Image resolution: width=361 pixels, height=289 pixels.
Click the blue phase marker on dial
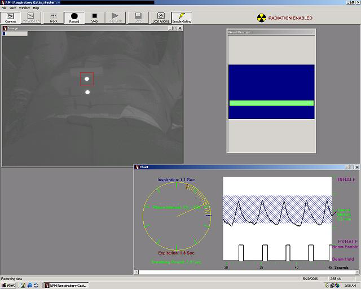tap(208, 215)
